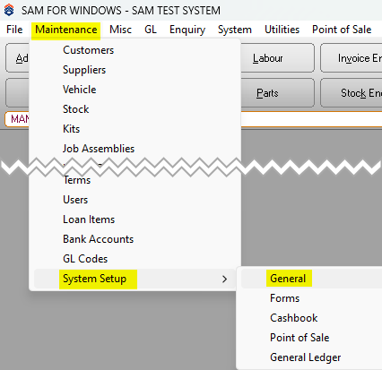Click the Invoice Entry toolbar button
This screenshot has height=370, width=382.
(352, 58)
